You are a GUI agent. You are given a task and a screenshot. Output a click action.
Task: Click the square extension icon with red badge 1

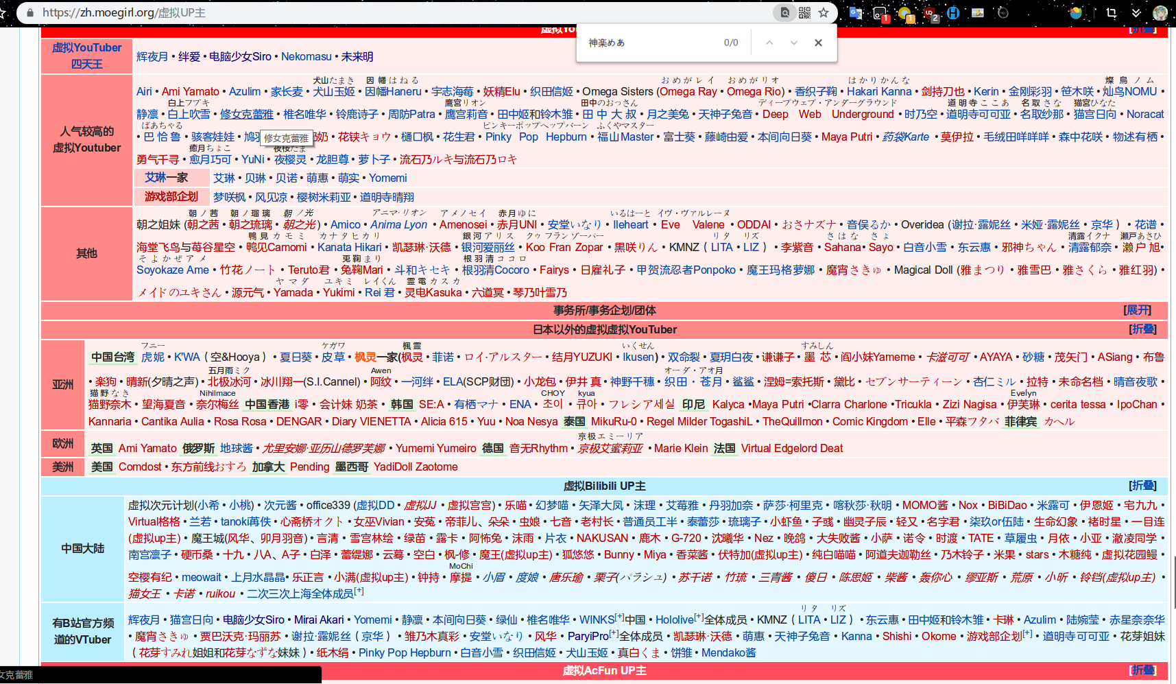click(x=880, y=13)
